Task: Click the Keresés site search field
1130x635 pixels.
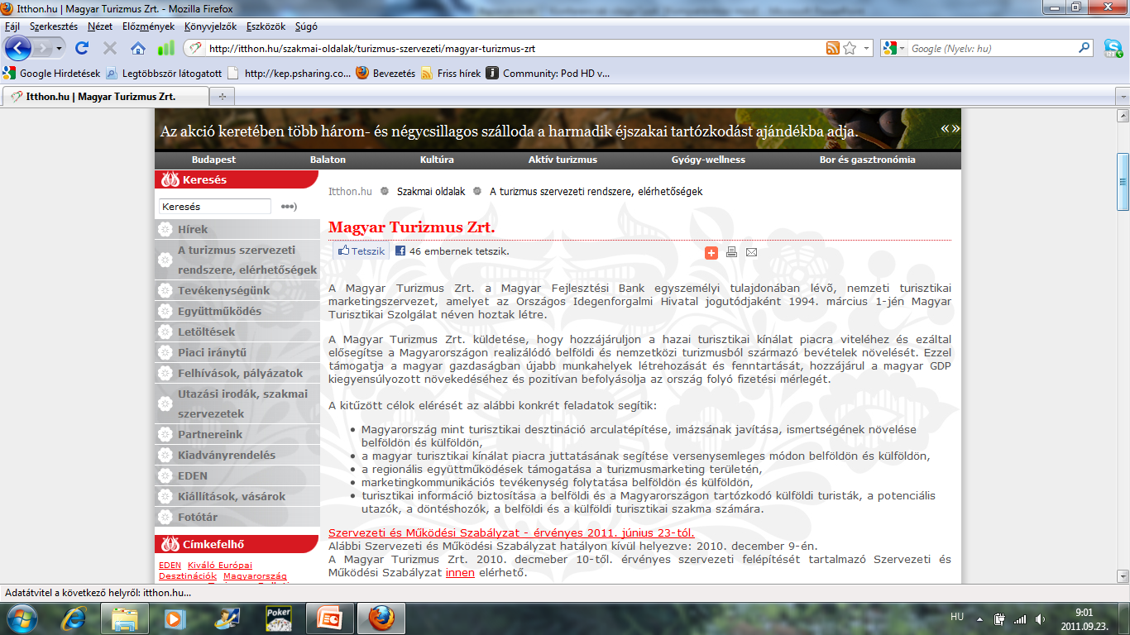Action: [215, 207]
